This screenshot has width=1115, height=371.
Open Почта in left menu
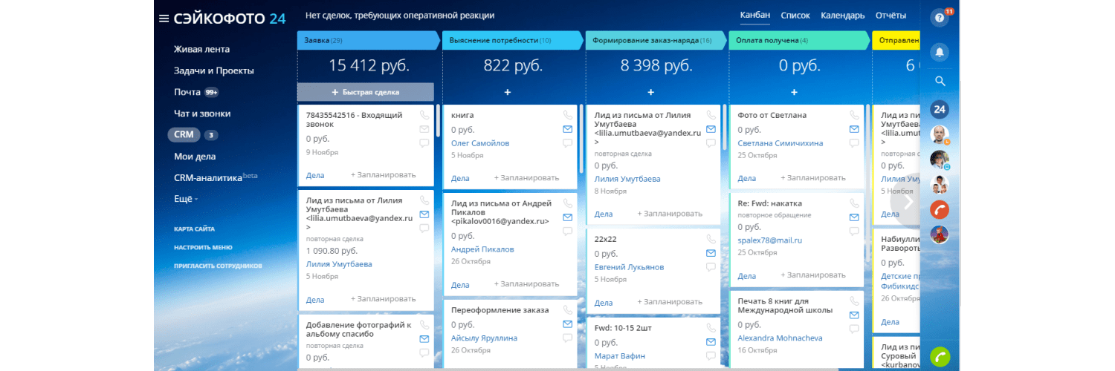point(187,92)
